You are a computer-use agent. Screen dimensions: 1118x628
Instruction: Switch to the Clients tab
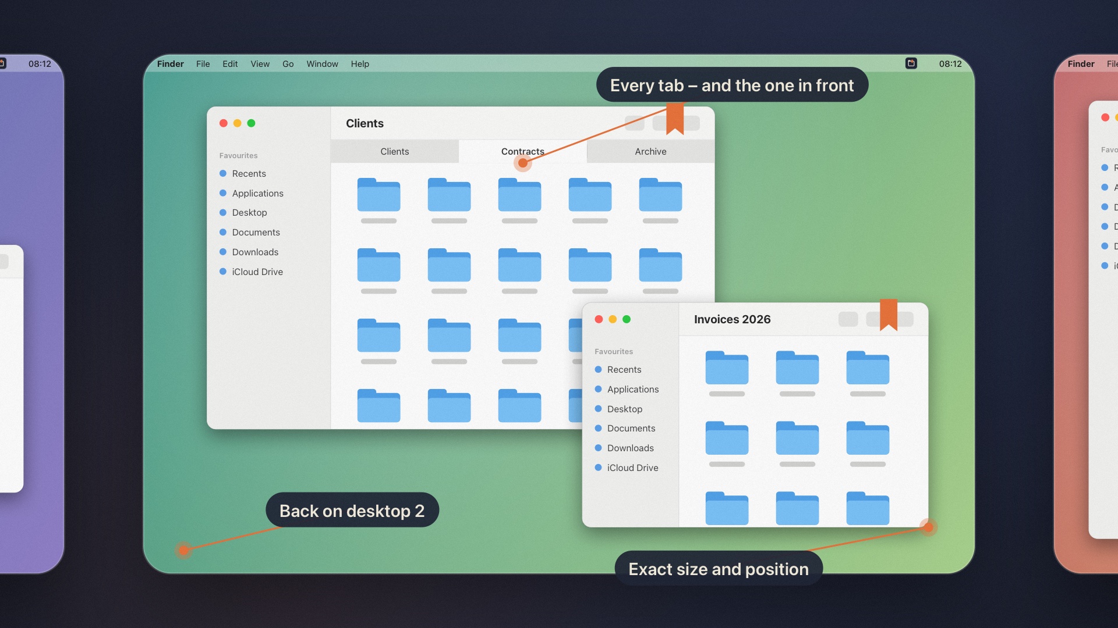click(395, 151)
